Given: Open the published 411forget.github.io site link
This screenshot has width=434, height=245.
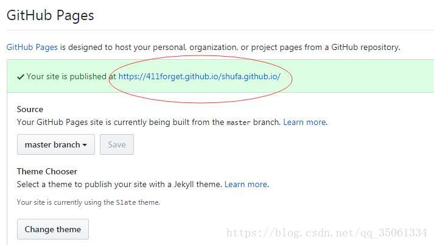Looking at the screenshot, I should [199, 77].
